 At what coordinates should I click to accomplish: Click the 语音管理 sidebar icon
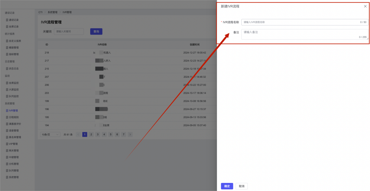pyautogui.click(x=7, y=131)
